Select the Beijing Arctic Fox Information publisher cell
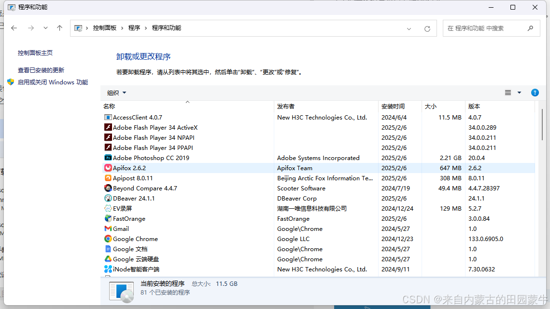 325,178
